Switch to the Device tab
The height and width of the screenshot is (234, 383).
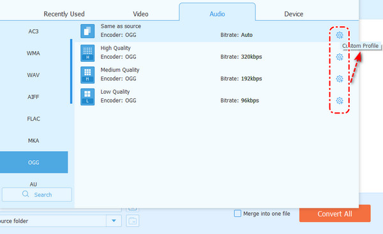pyautogui.click(x=294, y=14)
